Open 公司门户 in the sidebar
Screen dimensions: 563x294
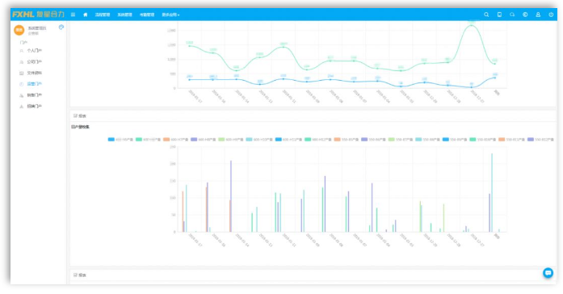point(34,62)
